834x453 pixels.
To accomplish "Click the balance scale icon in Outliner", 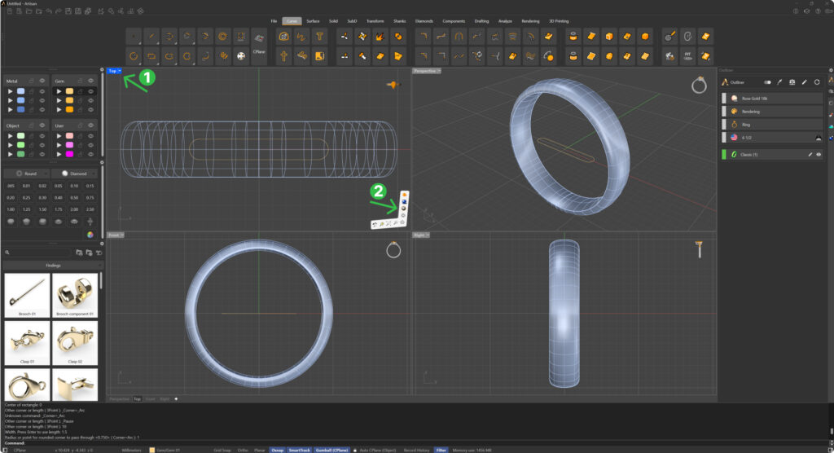I will 792,82.
